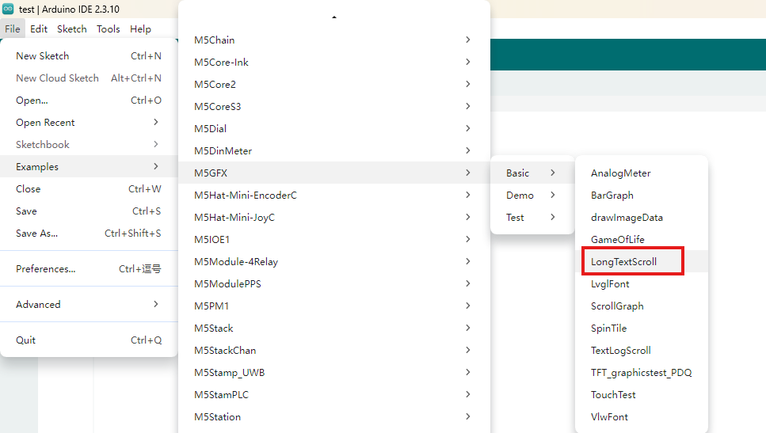The height and width of the screenshot is (433, 766).
Task: Expand the M5Stamp_UWB examples
Action: (x=334, y=373)
